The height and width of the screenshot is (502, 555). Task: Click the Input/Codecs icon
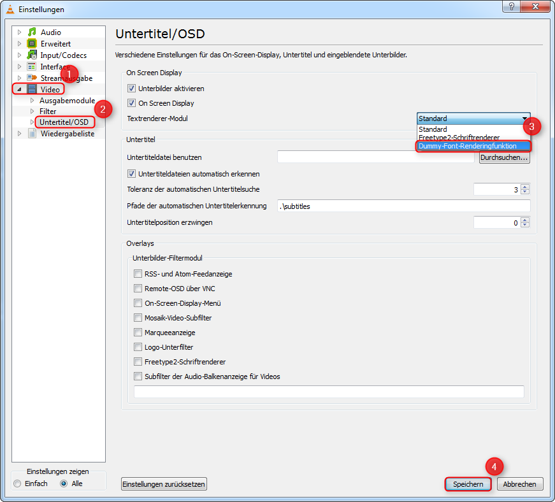pyautogui.click(x=31, y=55)
